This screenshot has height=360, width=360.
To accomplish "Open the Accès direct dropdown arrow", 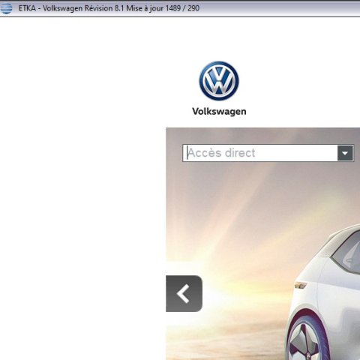I will pyautogui.click(x=345, y=153).
